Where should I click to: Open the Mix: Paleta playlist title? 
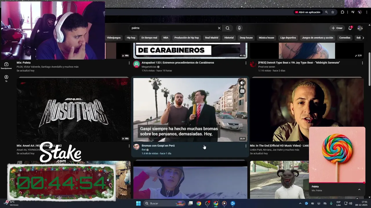point(23,62)
